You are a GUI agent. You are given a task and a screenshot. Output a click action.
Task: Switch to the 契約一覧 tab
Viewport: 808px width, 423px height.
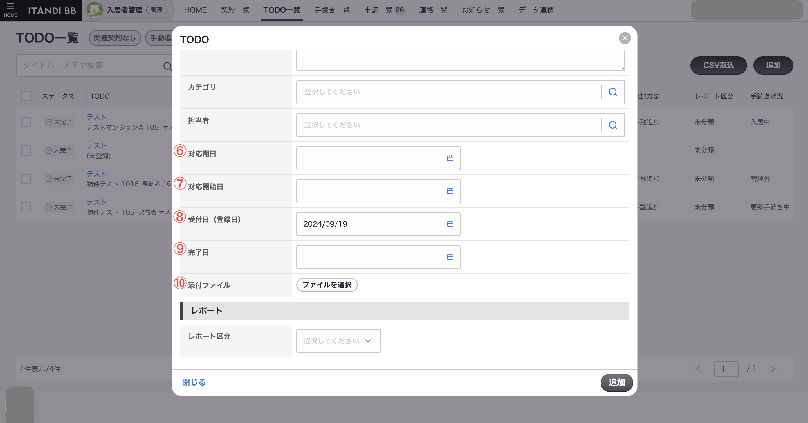[235, 10]
